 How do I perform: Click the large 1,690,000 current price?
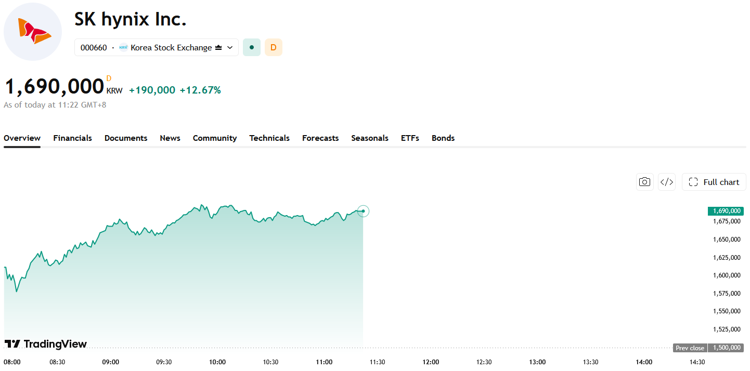54,86
